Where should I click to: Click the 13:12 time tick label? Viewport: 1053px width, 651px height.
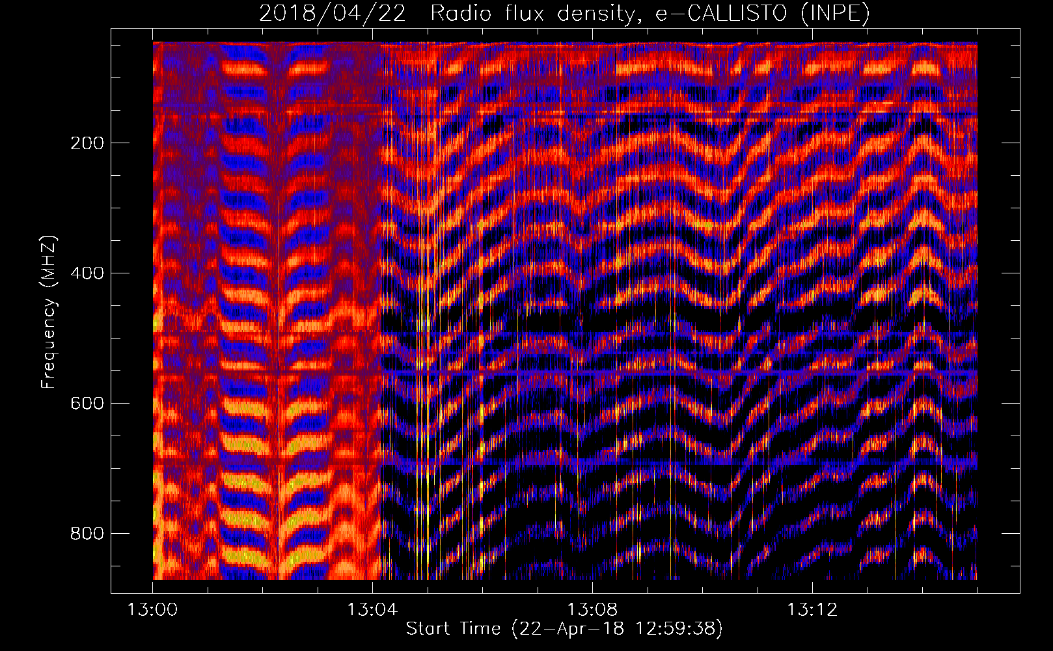click(x=812, y=610)
